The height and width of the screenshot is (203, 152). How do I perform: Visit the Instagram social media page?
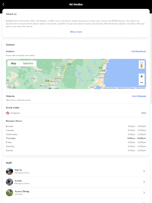tap(143, 113)
